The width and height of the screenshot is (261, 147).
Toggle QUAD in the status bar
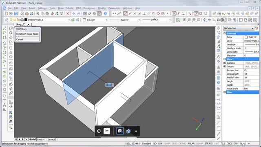[243, 143]
